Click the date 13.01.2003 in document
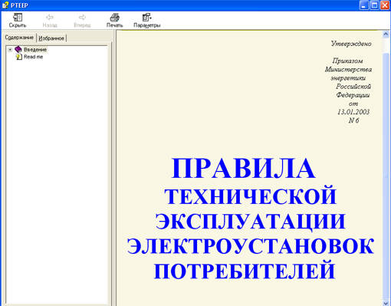Viewport: 391px width, 306px height. 353,112
